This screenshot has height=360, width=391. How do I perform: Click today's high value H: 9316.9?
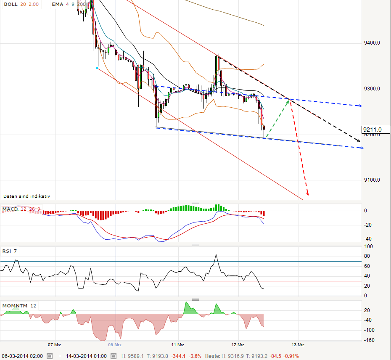(x=232, y=356)
